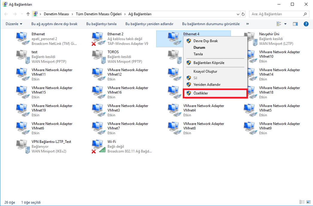
Task: Toggle the preview pane icon
Action: (x=295, y=24)
